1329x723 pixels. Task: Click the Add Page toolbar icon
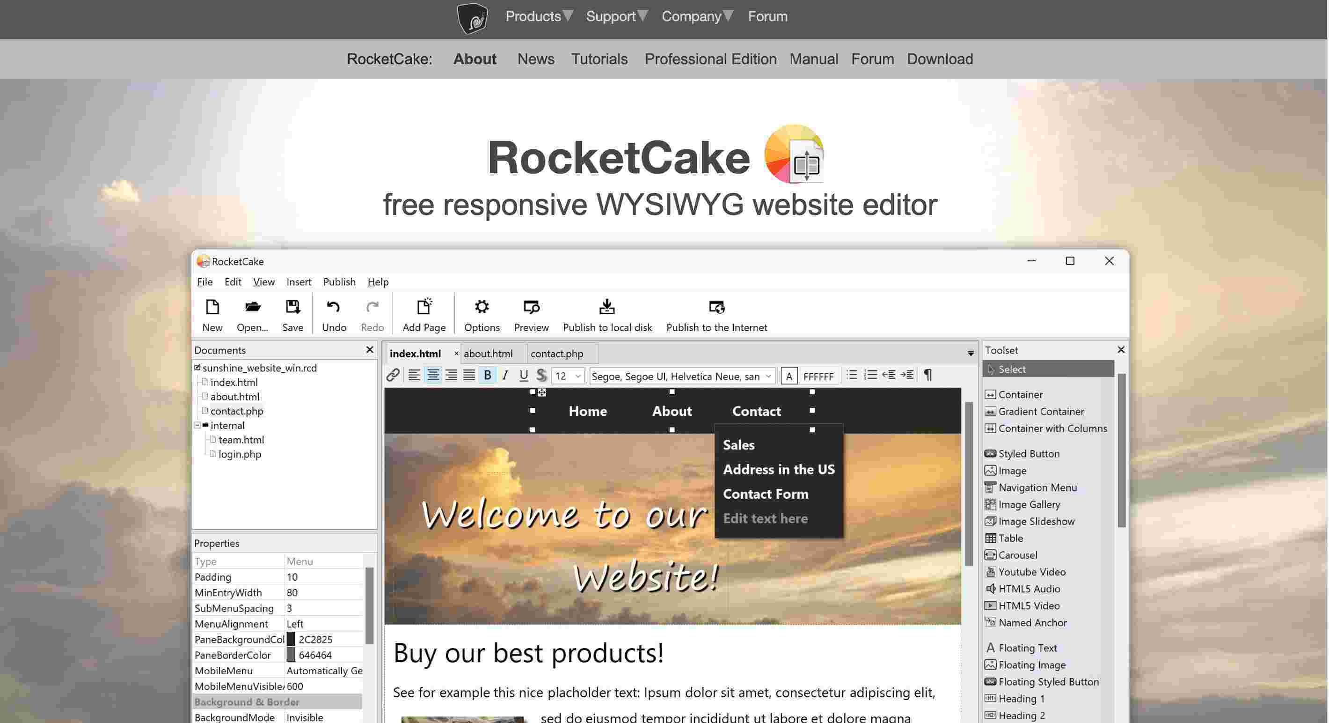click(x=424, y=307)
